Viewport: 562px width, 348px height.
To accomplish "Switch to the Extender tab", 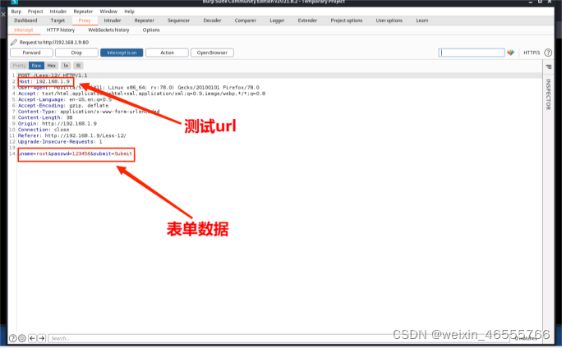I will (x=307, y=21).
